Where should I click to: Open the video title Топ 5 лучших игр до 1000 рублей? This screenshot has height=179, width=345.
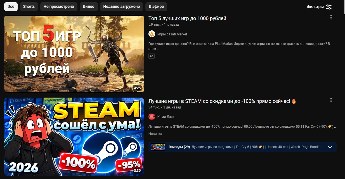187,18
